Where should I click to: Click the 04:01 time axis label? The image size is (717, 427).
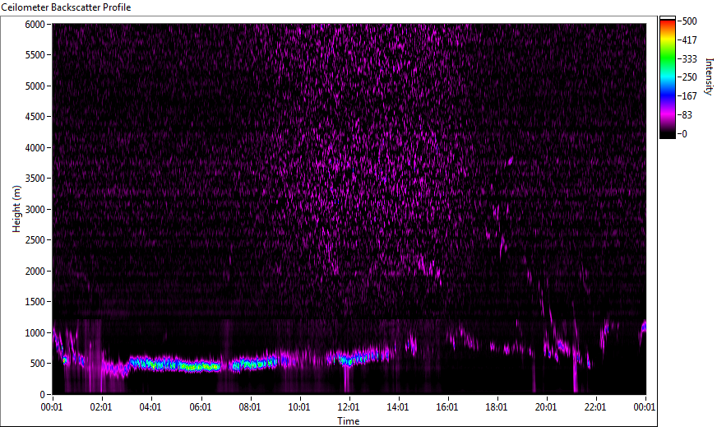(x=151, y=407)
